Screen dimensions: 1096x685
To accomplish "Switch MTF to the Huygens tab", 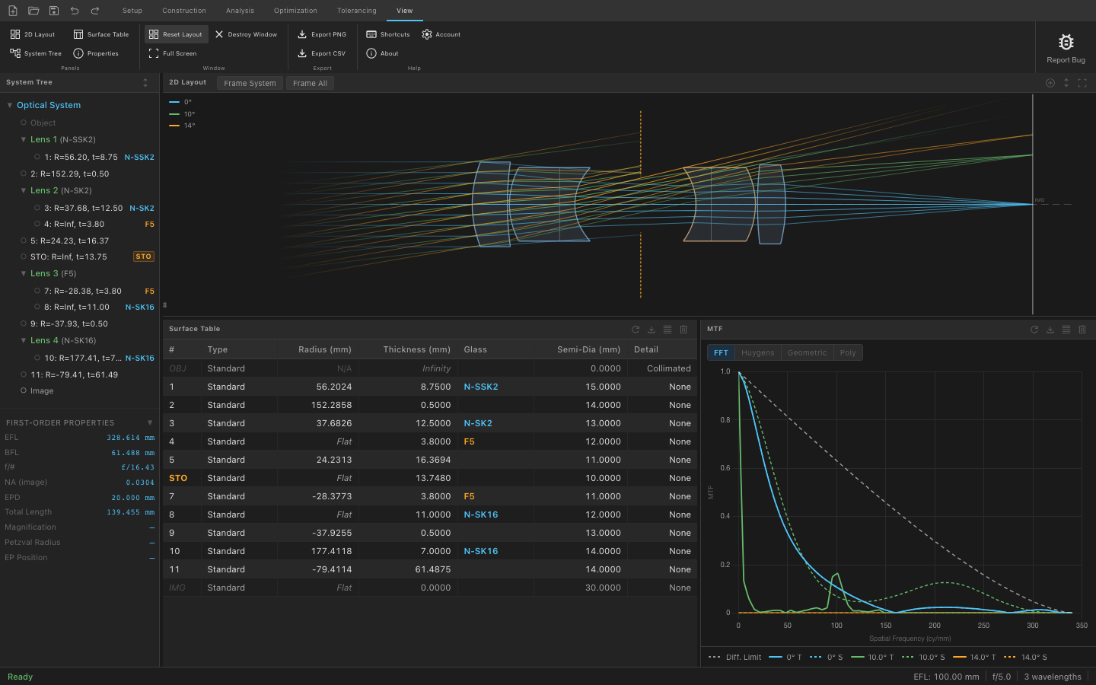I will [x=757, y=352].
